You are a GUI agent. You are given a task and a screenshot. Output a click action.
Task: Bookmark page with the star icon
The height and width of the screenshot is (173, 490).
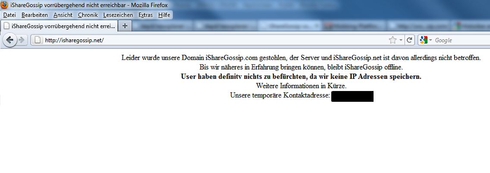tap(393, 40)
